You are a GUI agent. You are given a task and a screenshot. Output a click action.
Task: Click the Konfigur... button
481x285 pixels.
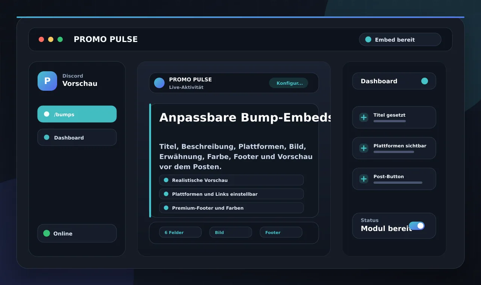(x=289, y=83)
